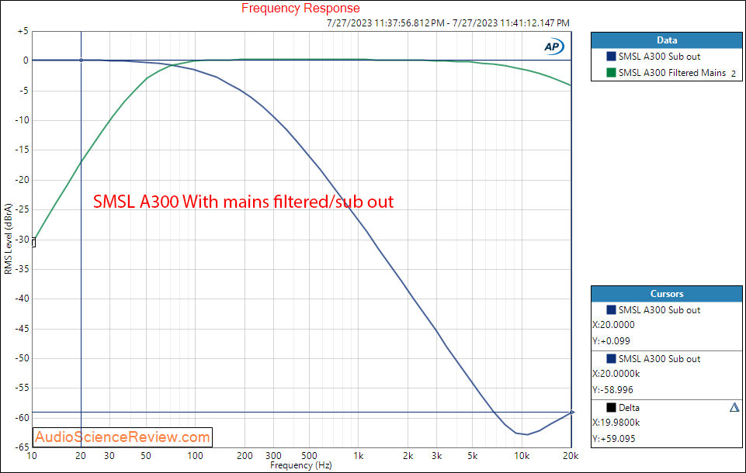Viewport: 746px width, 473px height.
Task: Click the 'Frequency (Hz)' axis label
Action: pyautogui.click(x=300, y=465)
